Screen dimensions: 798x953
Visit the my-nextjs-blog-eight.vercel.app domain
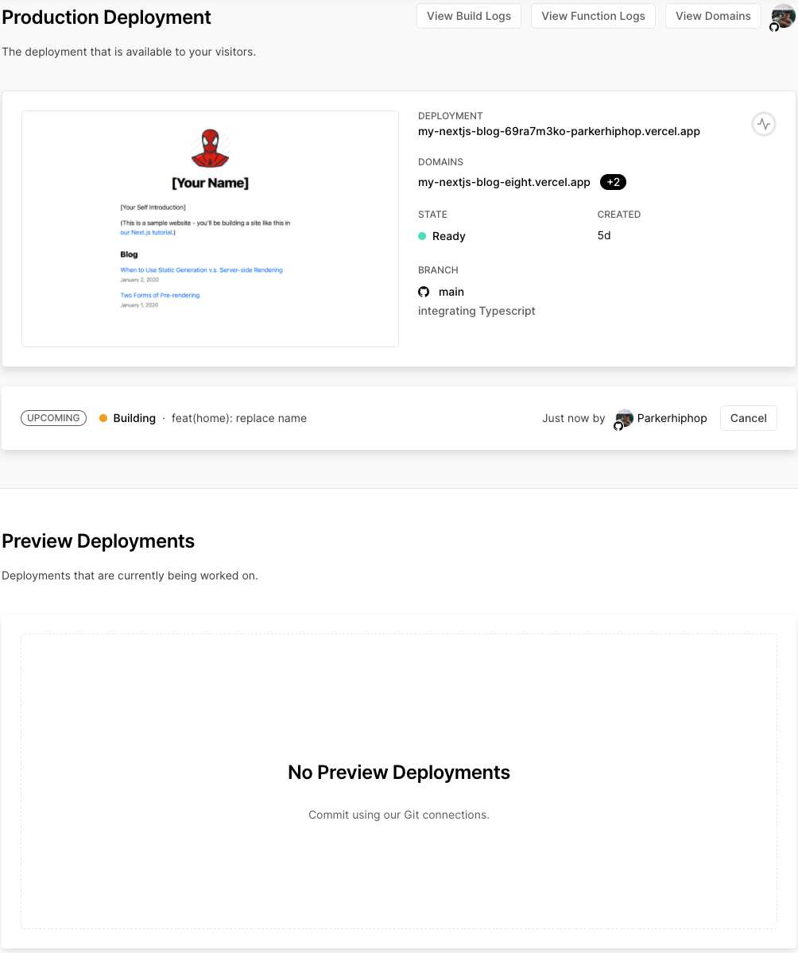[504, 182]
